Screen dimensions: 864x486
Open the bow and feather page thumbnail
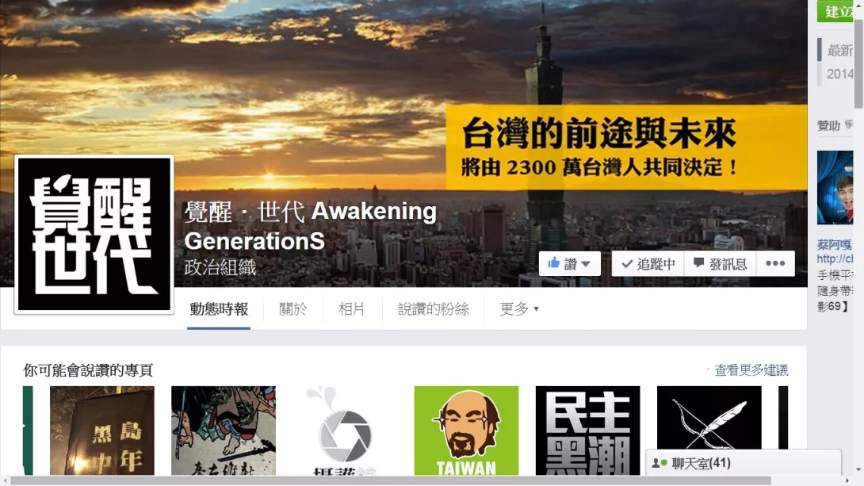point(709,418)
